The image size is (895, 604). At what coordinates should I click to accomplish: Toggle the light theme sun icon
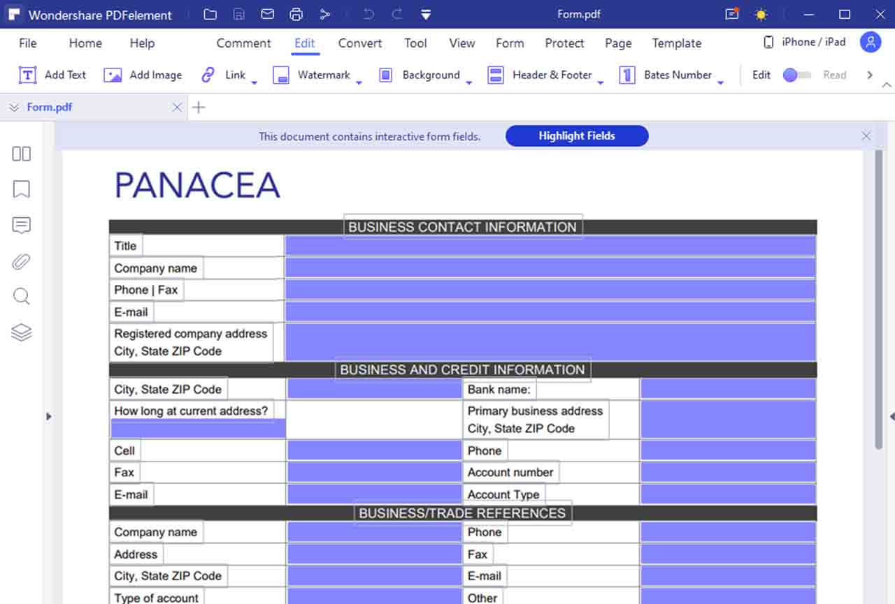pyautogui.click(x=761, y=14)
